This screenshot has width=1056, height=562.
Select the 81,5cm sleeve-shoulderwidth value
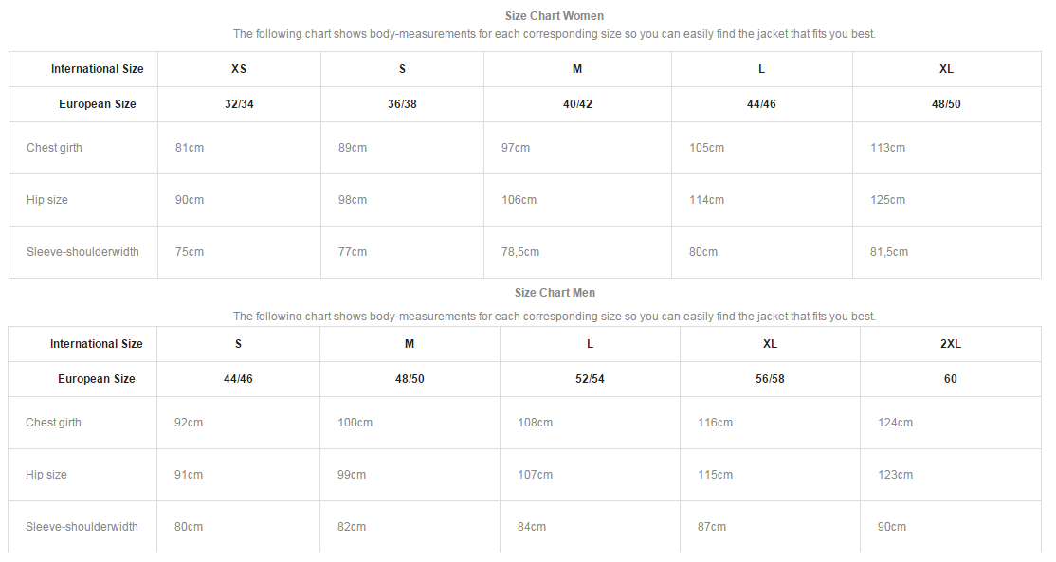coord(888,252)
